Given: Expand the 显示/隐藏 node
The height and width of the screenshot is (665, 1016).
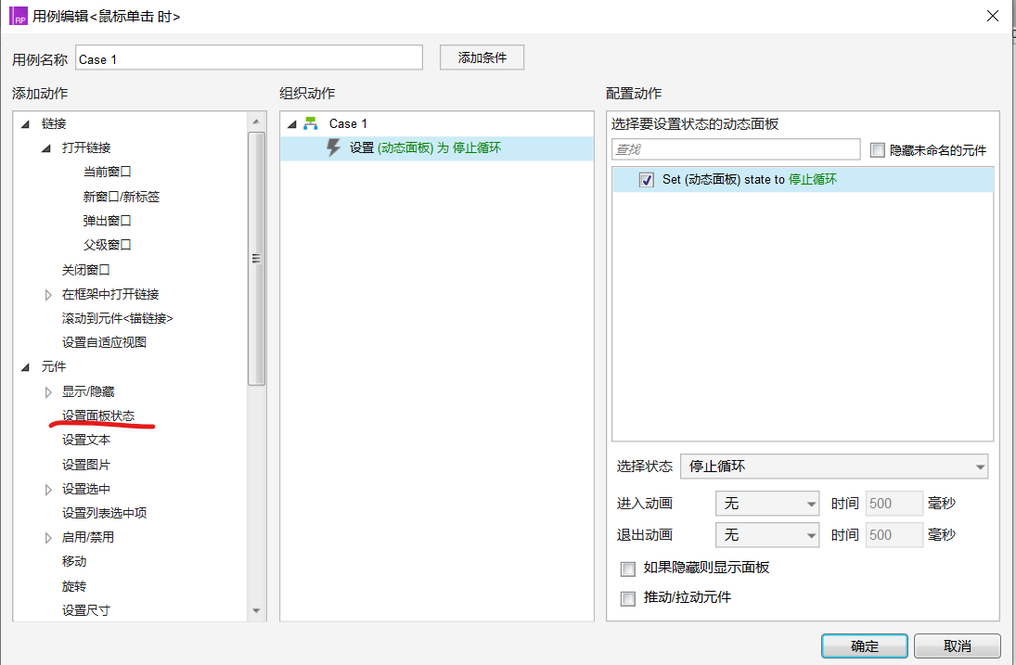Looking at the screenshot, I should 48,391.
